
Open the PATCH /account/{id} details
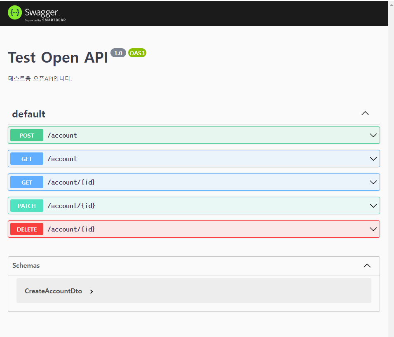click(x=373, y=206)
